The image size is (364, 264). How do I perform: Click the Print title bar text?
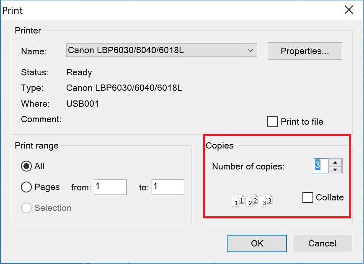click(13, 10)
